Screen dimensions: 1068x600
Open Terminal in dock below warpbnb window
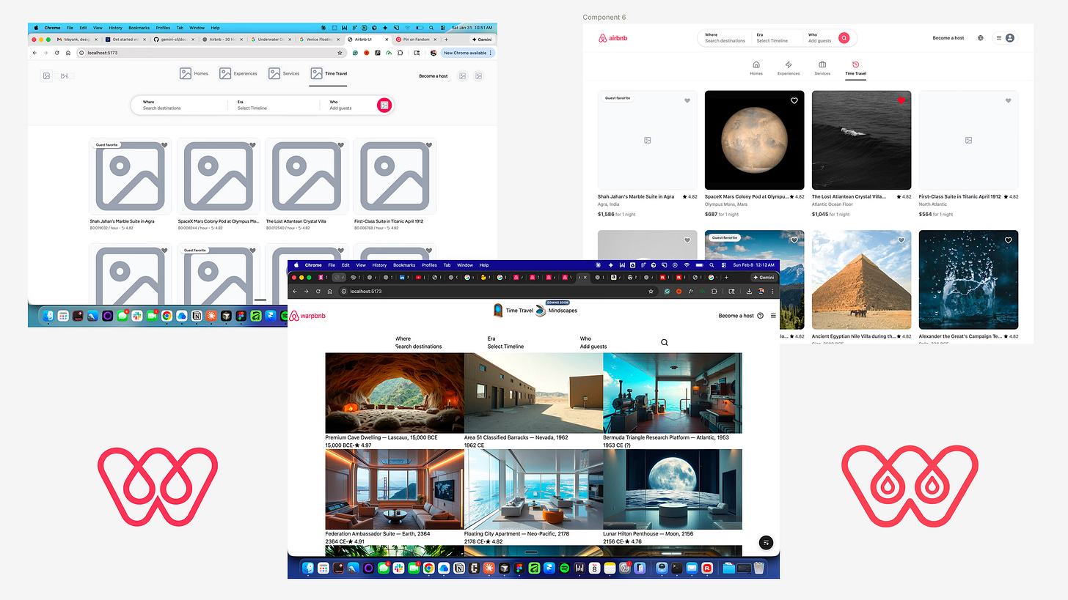point(676,568)
